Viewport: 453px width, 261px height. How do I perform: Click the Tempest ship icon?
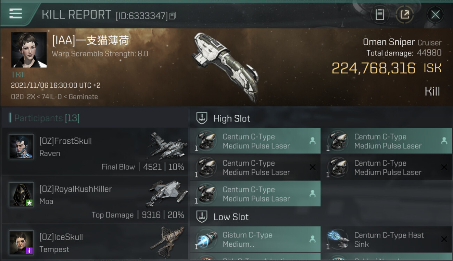(x=168, y=241)
